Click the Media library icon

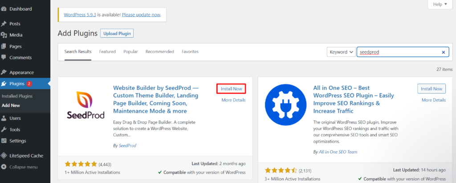pyautogui.click(x=4, y=35)
